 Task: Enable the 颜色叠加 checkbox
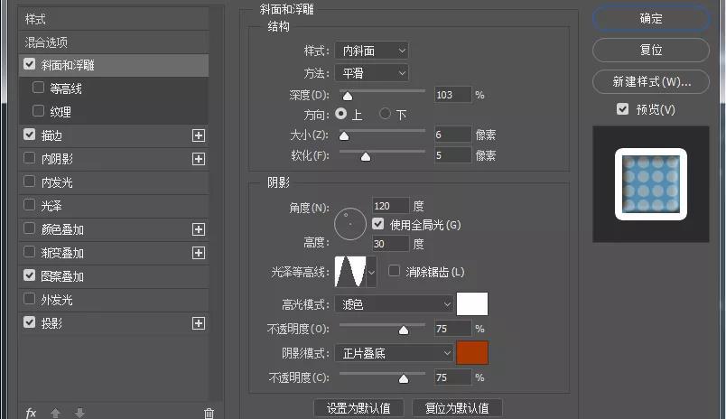tap(29, 228)
